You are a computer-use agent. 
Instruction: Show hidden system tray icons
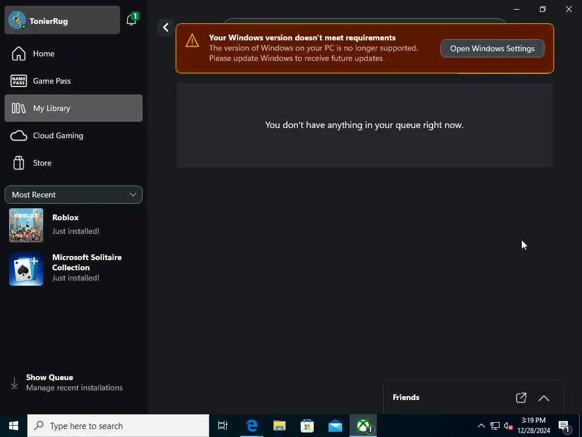click(x=481, y=426)
